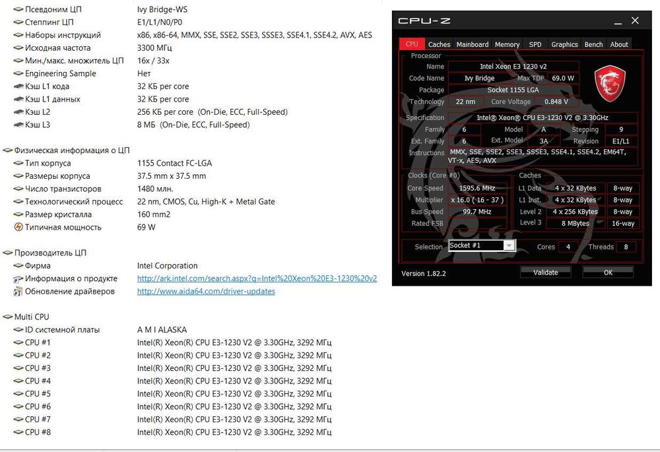Image resolution: width=660 pixels, height=452 pixels.
Task: Click the MSI dragon shield logo
Action: click(x=609, y=83)
